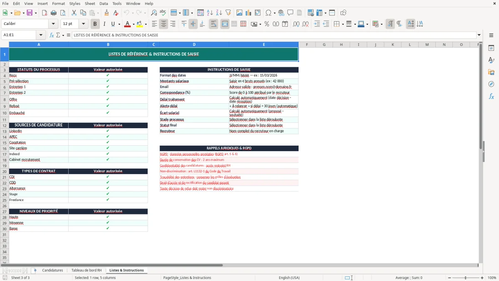The height and width of the screenshot is (281, 499).
Task: Toggle Wrap Text
Action: point(214,24)
